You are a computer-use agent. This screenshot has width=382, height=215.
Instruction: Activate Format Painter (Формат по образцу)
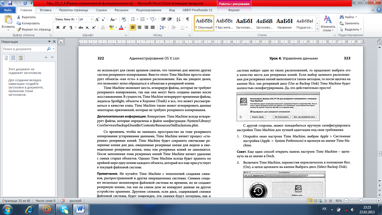[34, 29]
